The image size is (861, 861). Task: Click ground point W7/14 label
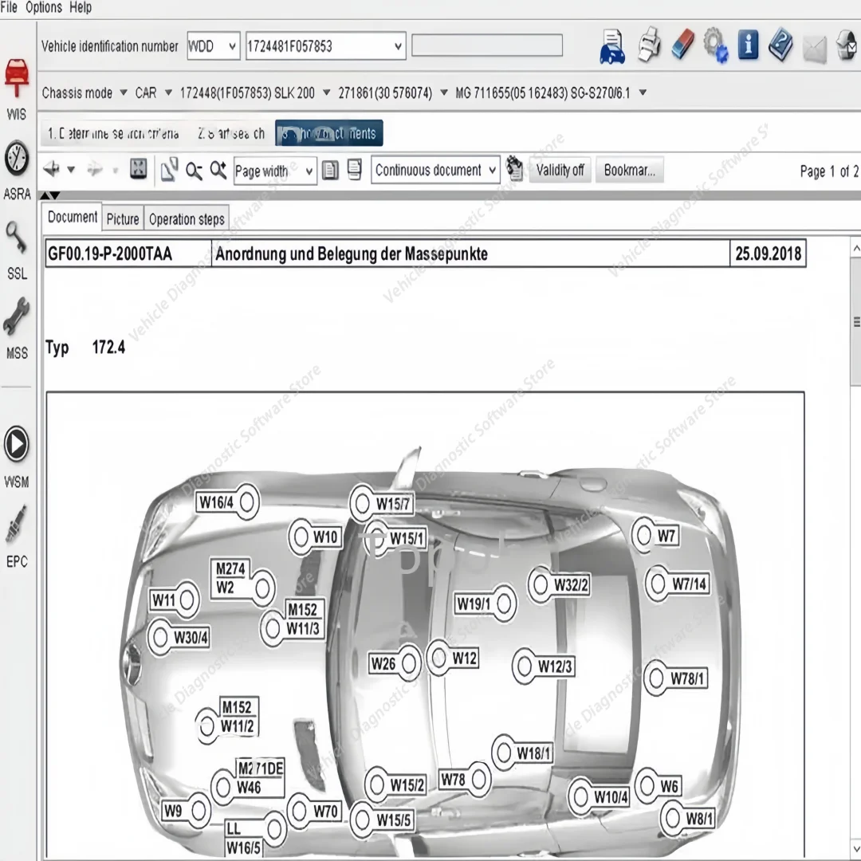(689, 584)
